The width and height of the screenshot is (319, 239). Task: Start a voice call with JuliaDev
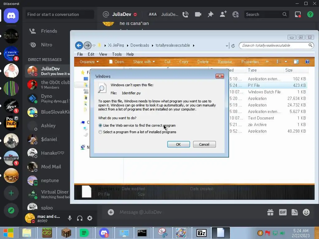coord(185,14)
